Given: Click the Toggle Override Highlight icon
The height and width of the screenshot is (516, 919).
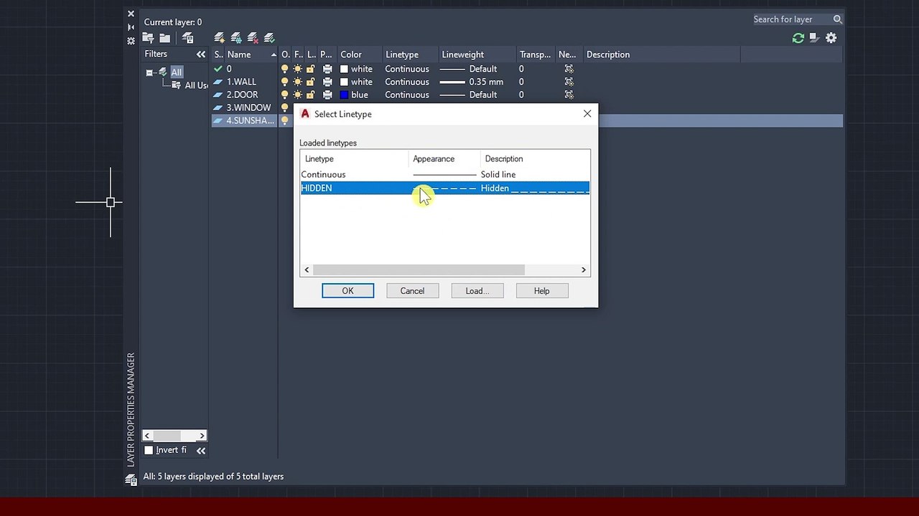Looking at the screenshot, I should (814, 38).
